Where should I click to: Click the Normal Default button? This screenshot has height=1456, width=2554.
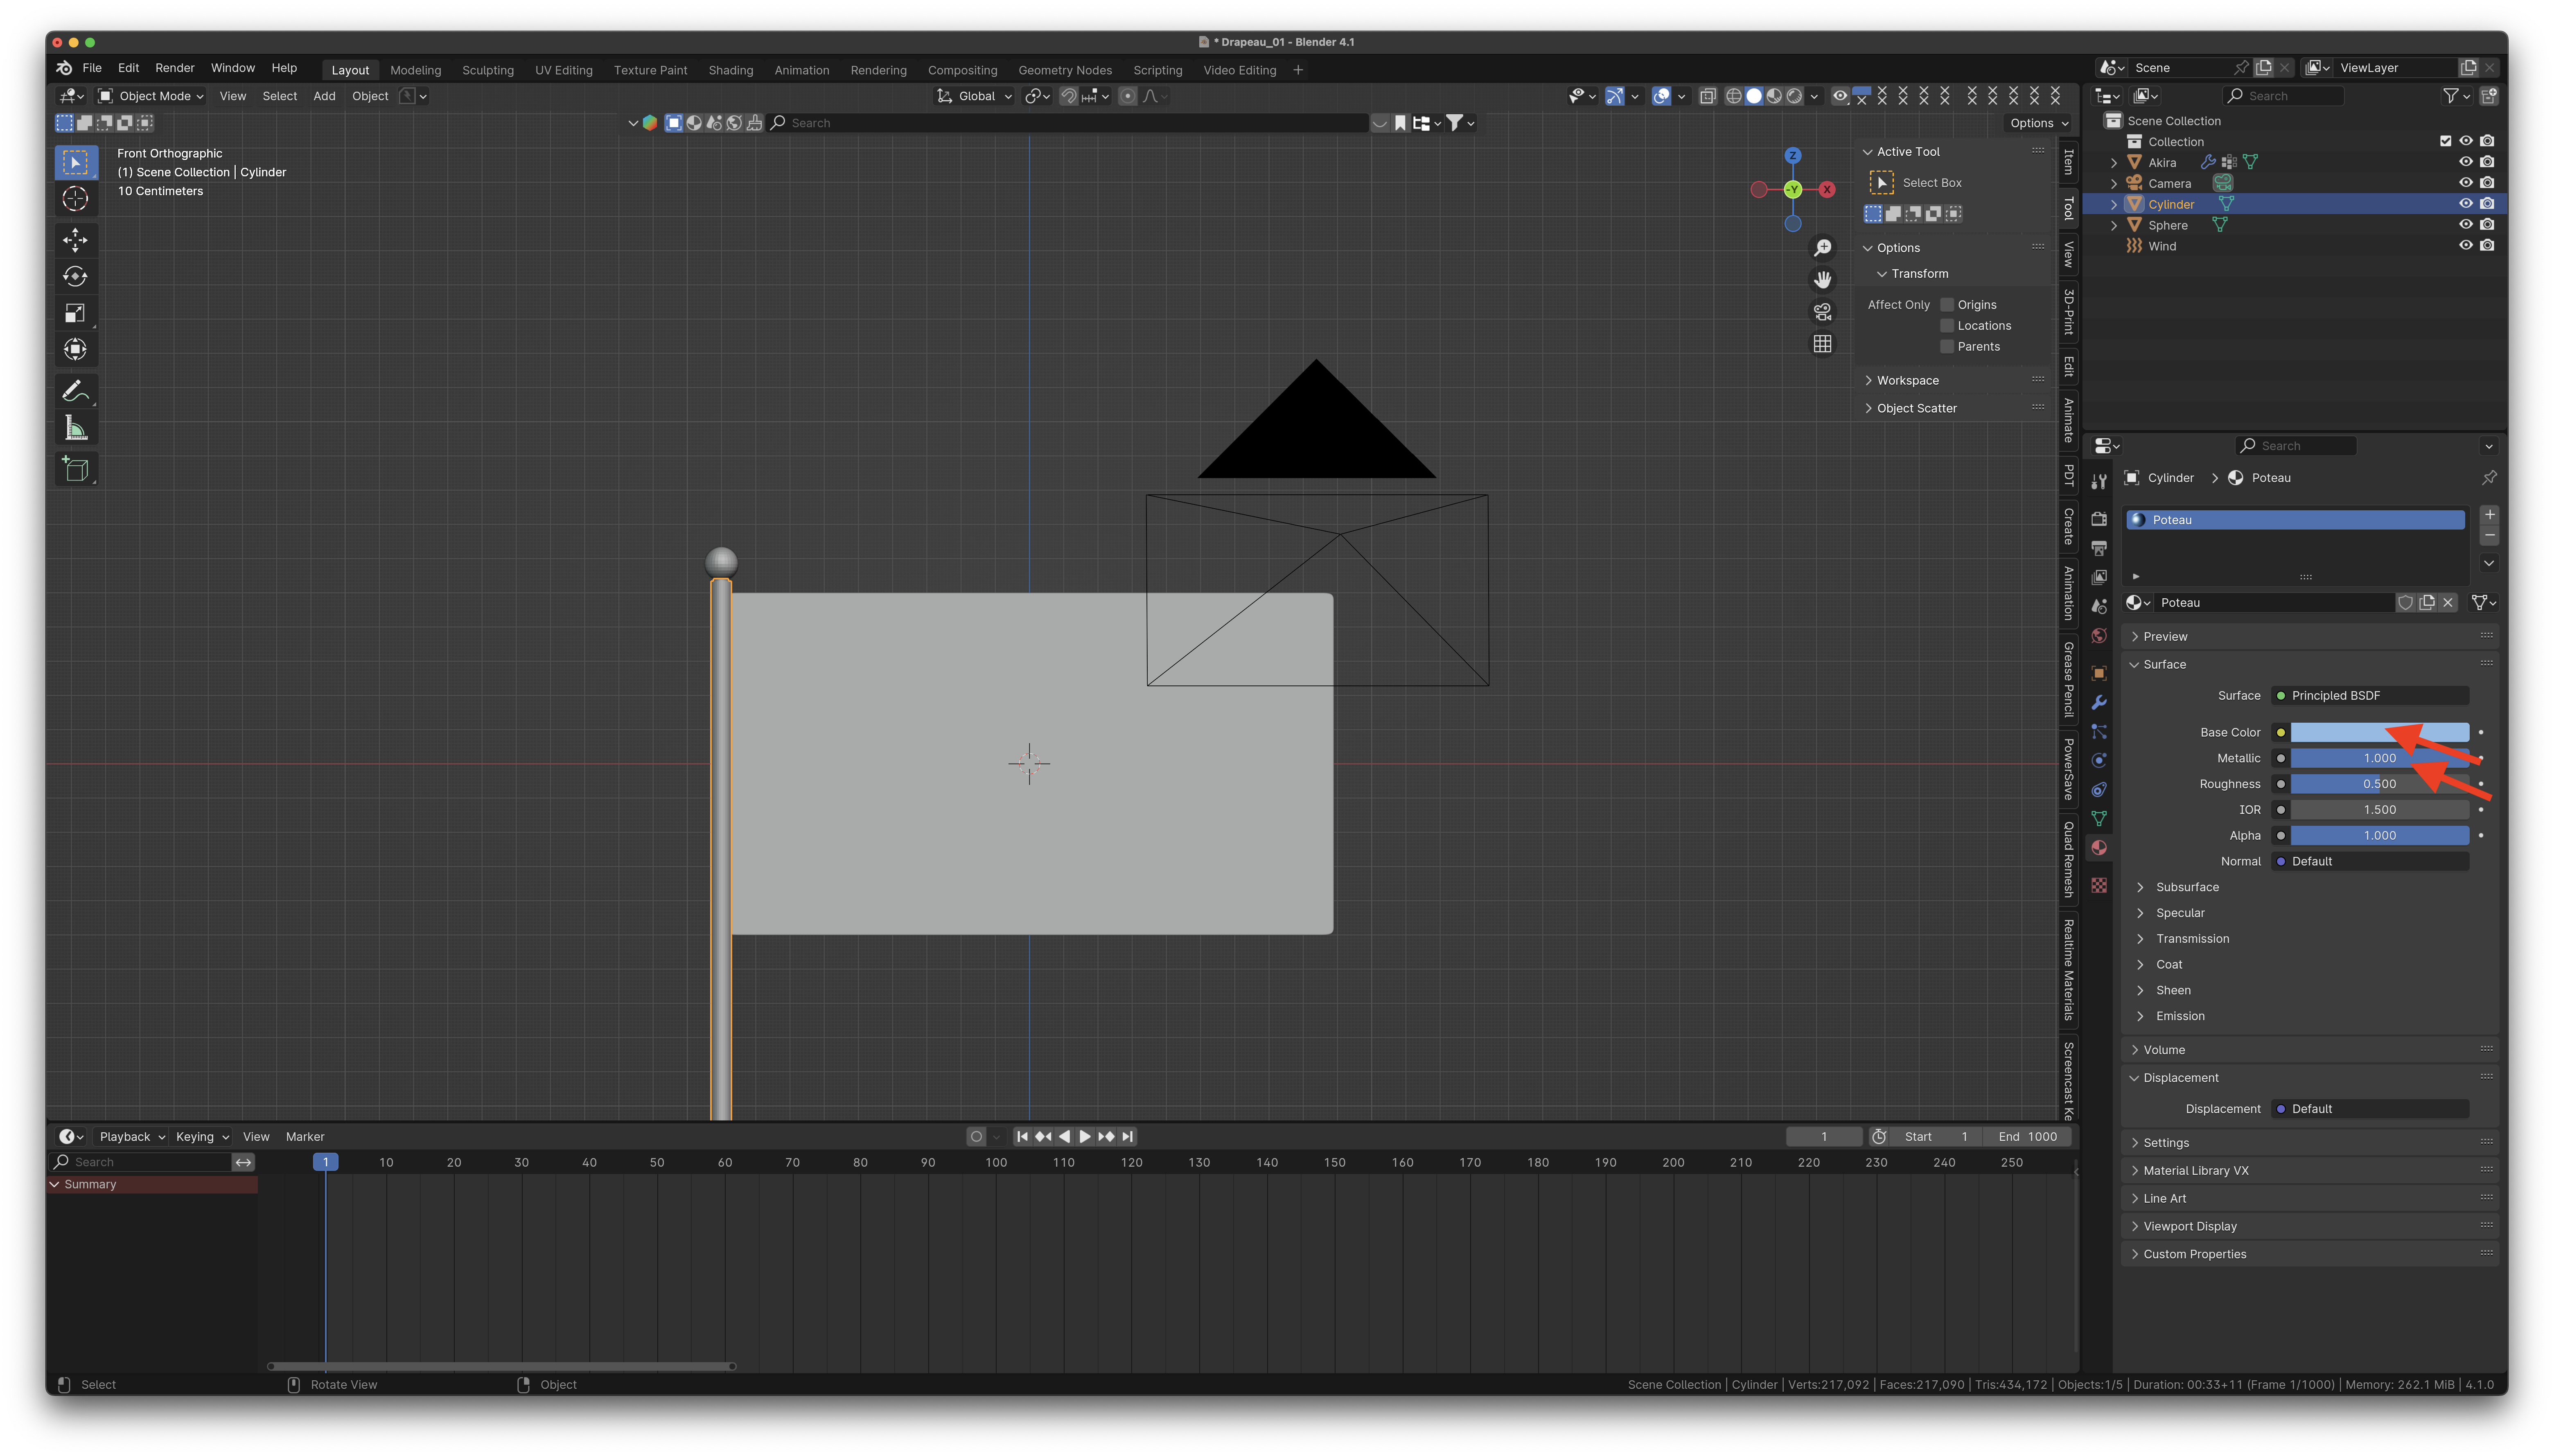2370,862
